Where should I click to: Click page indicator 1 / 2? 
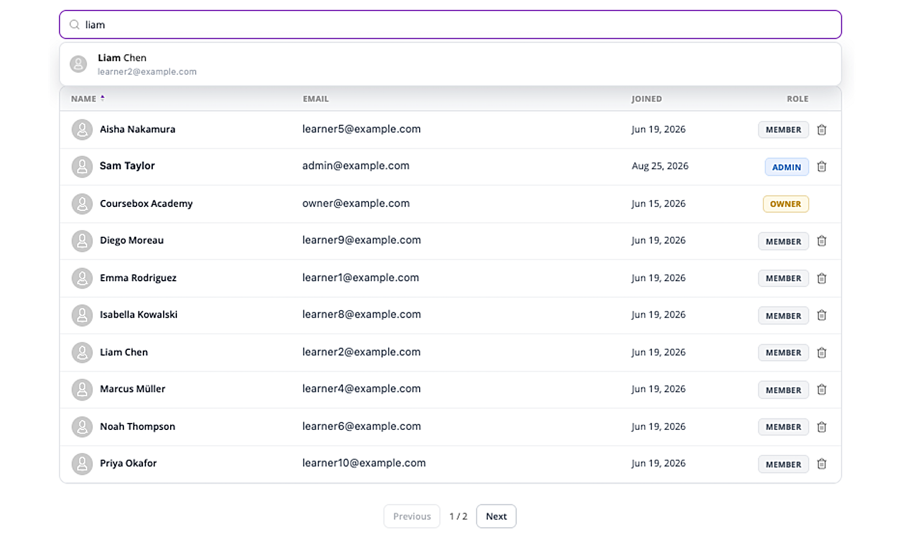pos(458,516)
